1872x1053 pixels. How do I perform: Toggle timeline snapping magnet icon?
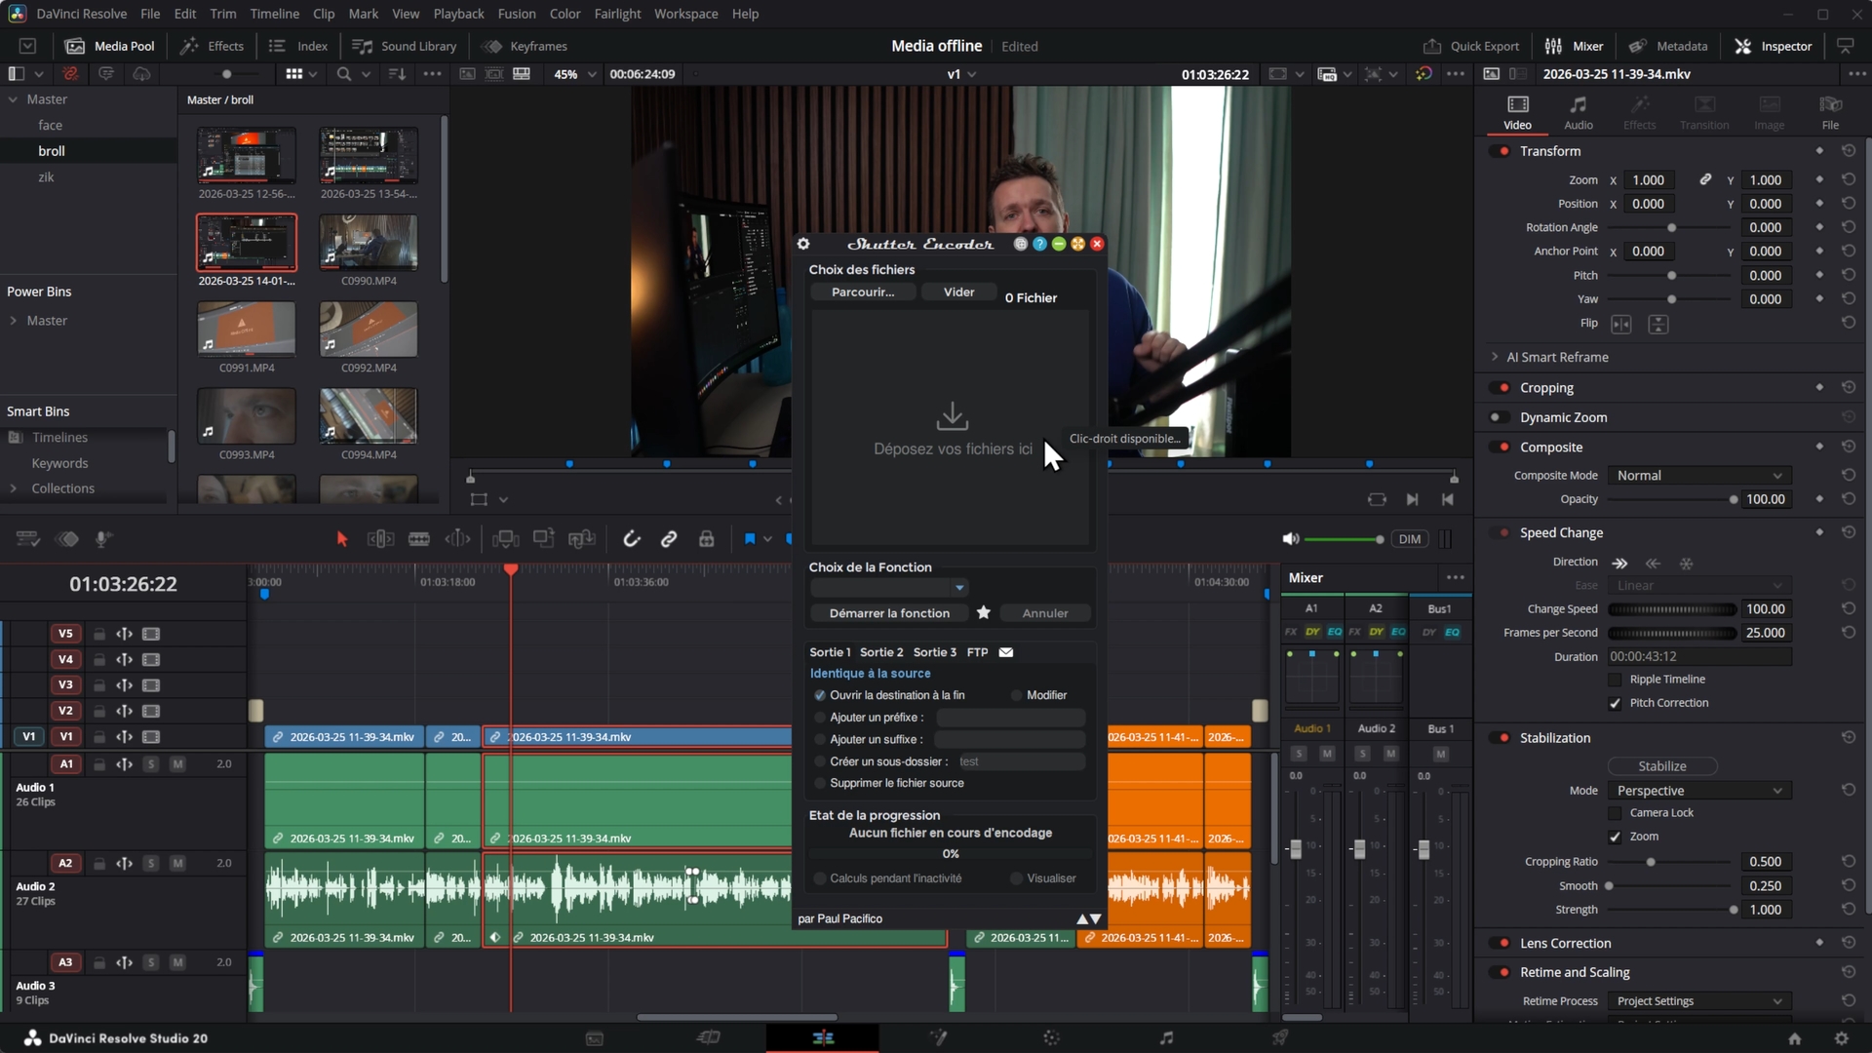click(632, 539)
